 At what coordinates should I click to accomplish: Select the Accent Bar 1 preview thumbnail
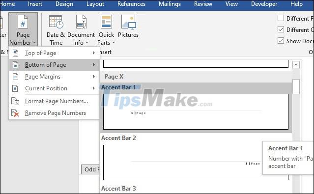[x=196, y=111]
